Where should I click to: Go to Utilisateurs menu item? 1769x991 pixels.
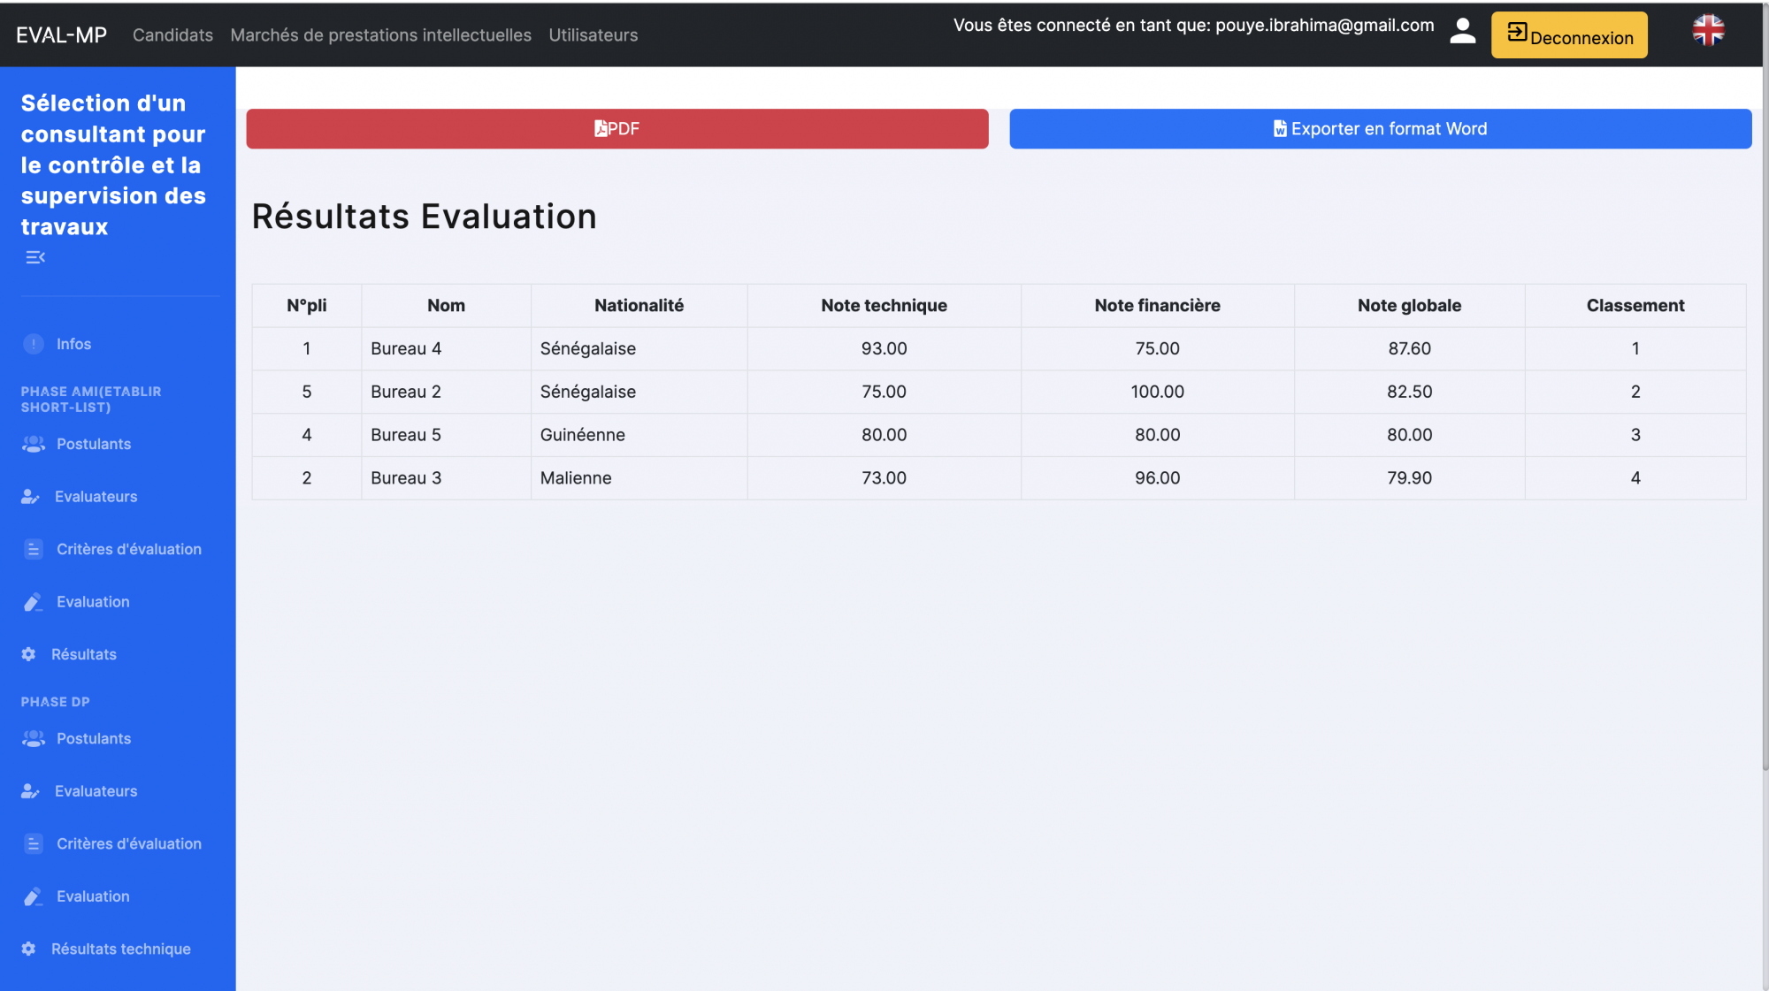point(593,35)
